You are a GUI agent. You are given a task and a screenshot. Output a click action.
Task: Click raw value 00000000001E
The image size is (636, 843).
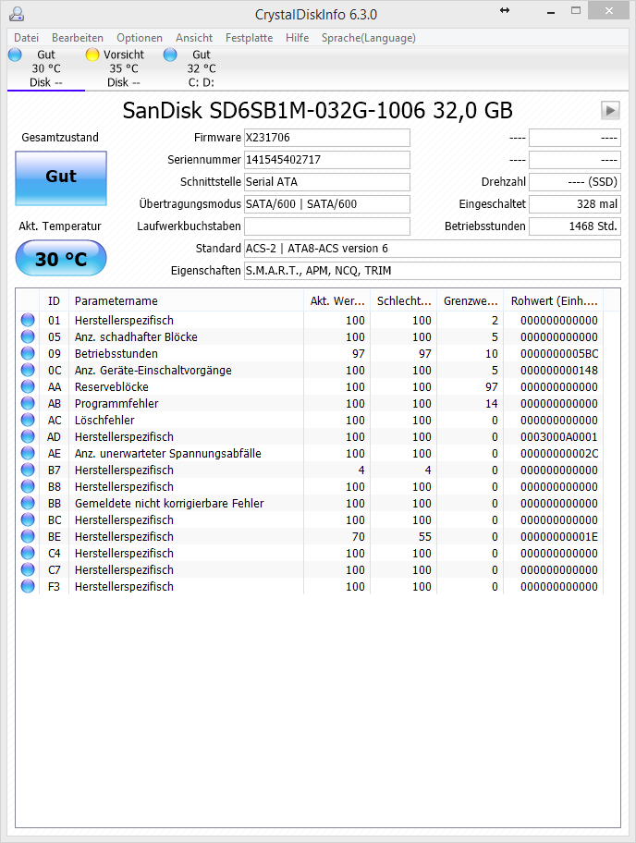(x=558, y=536)
